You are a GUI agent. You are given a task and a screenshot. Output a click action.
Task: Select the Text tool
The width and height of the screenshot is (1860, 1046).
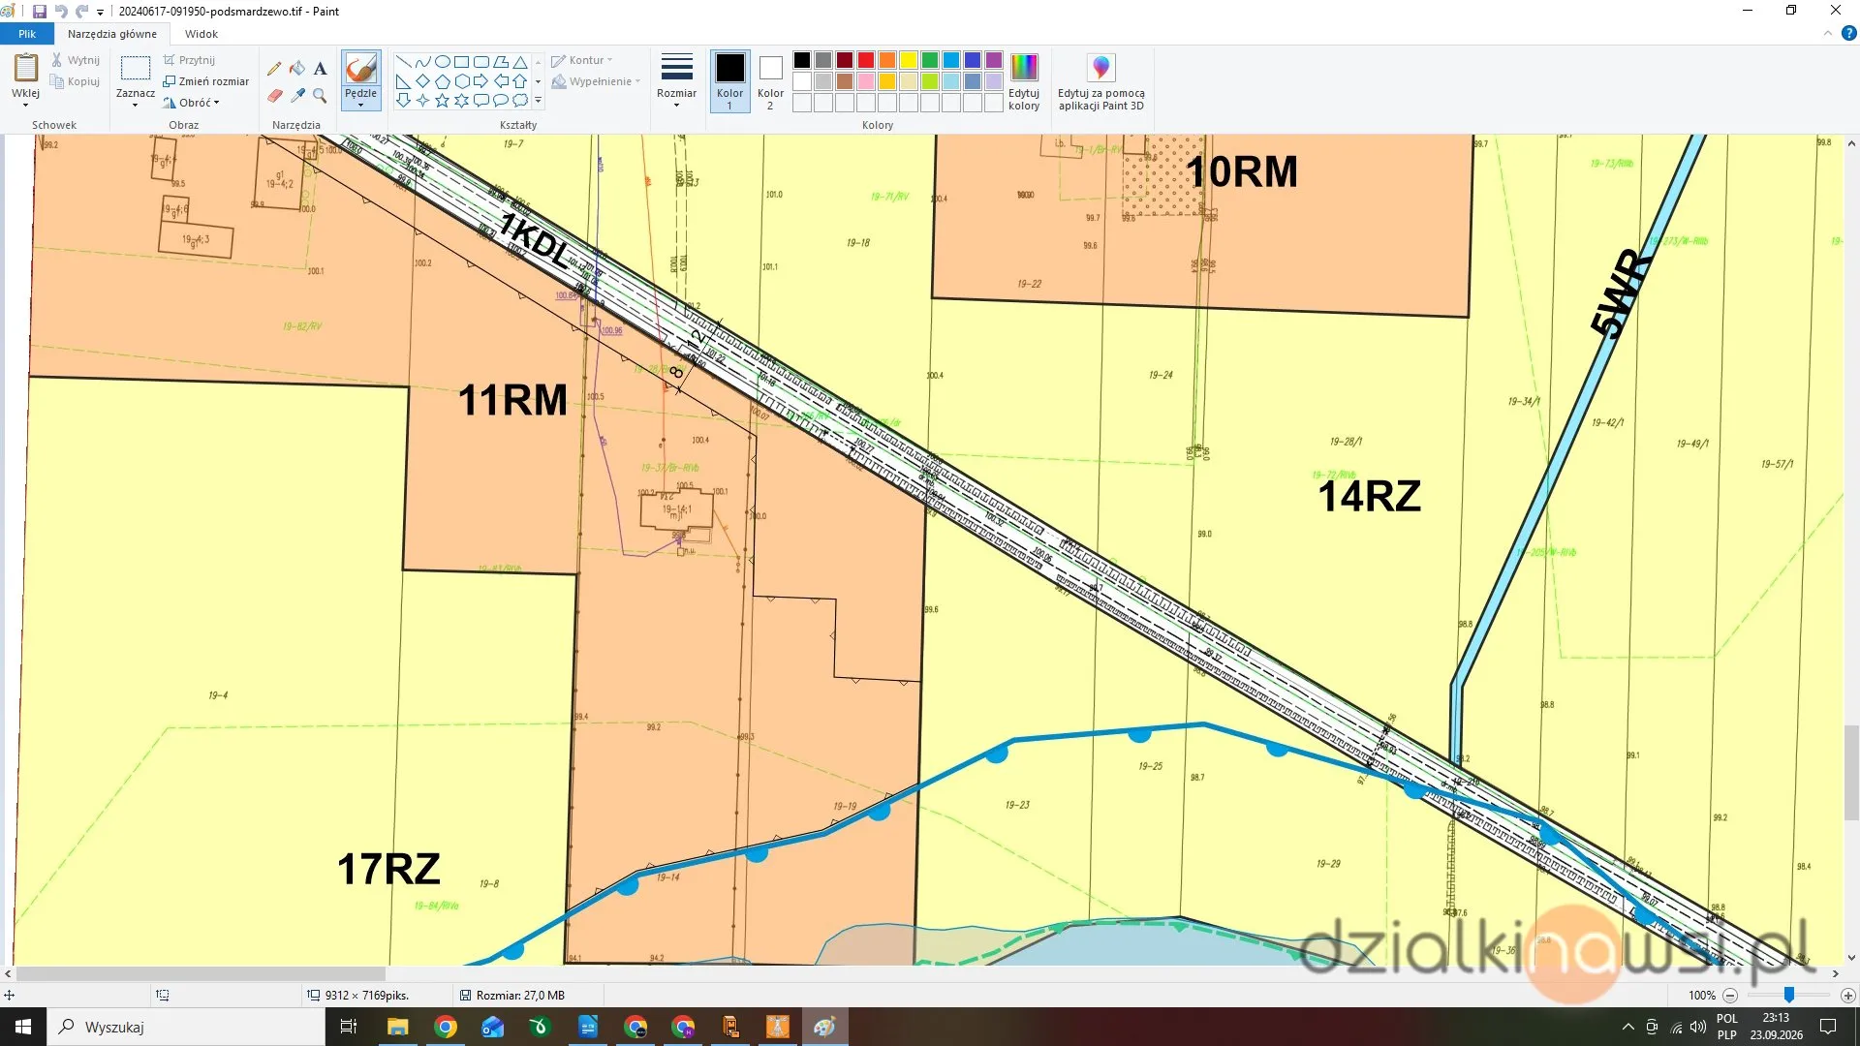click(321, 69)
